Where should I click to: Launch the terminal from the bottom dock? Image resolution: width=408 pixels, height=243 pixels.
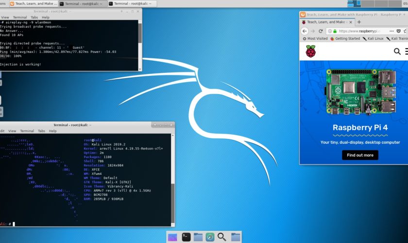(x=186, y=237)
